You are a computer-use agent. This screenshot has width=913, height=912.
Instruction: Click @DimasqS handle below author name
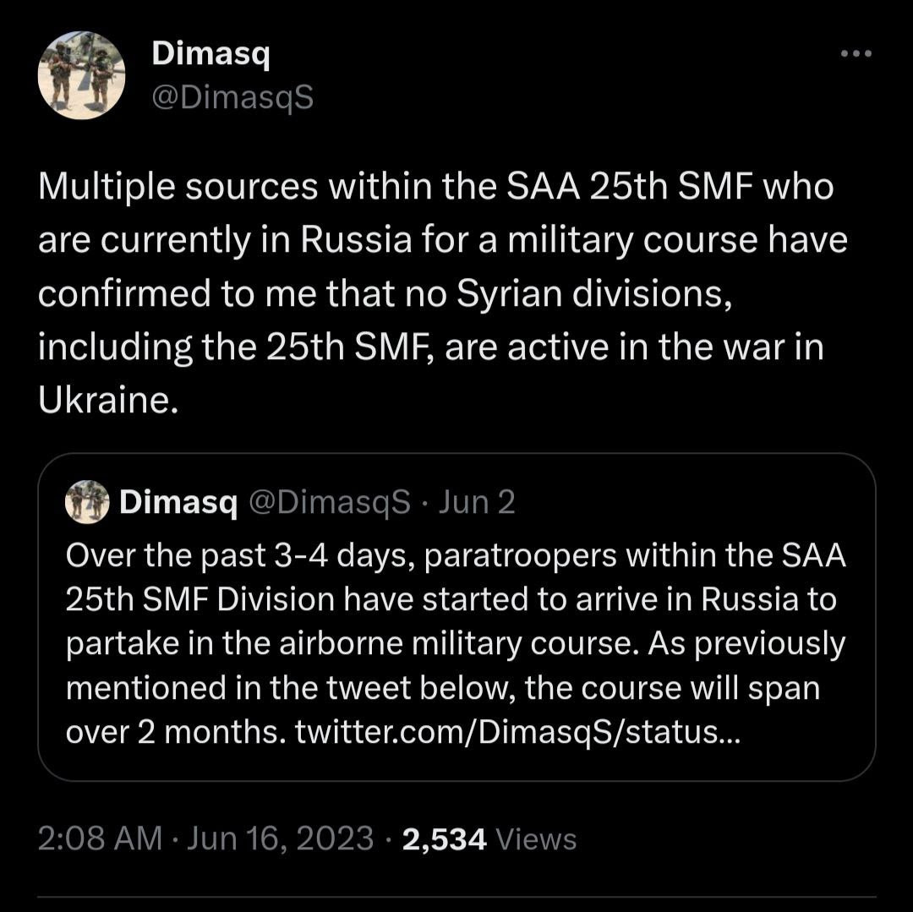click(232, 99)
